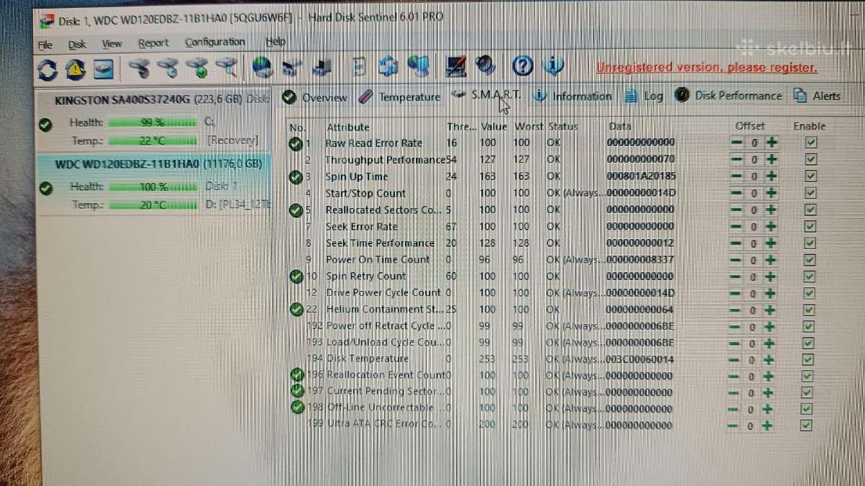The width and height of the screenshot is (865, 486).
Task: Open the Disk menu
Action: 77,45
